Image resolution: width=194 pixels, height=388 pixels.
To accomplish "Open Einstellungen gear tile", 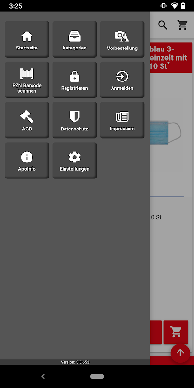I will (75, 161).
